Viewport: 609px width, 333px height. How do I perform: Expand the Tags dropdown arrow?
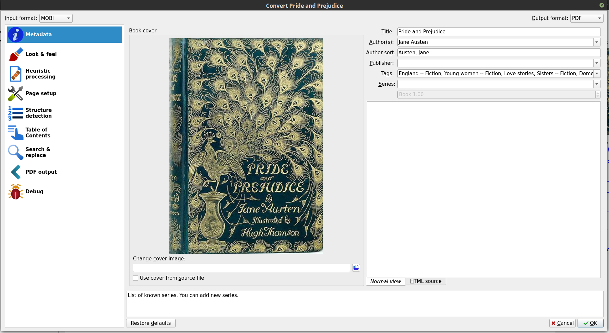[x=597, y=74]
